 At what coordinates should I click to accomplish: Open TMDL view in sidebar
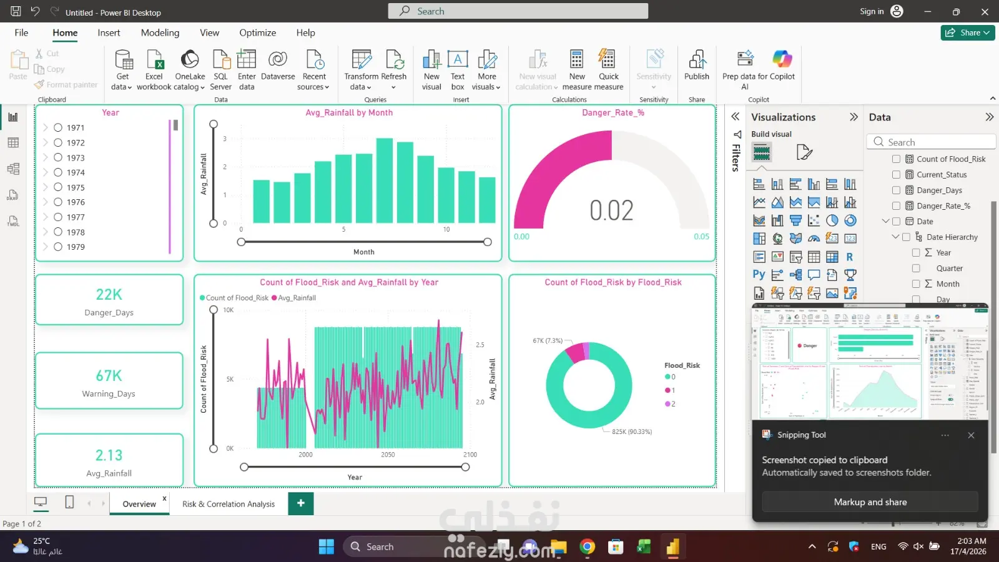[x=13, y=221]
